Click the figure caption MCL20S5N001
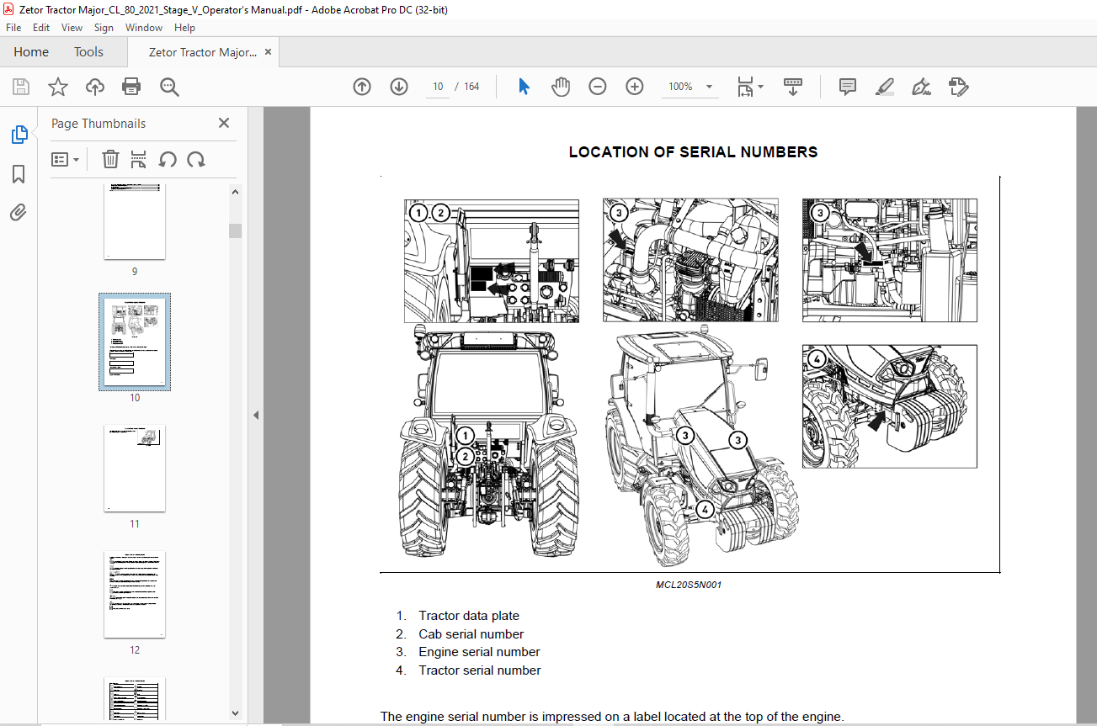1097x726 pixels. click(689, 585)
